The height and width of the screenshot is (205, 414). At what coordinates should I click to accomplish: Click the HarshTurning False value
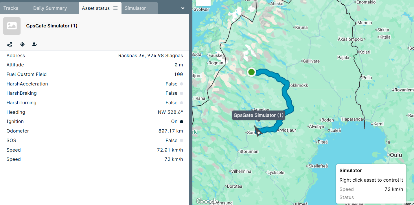[x=172, y=103]
